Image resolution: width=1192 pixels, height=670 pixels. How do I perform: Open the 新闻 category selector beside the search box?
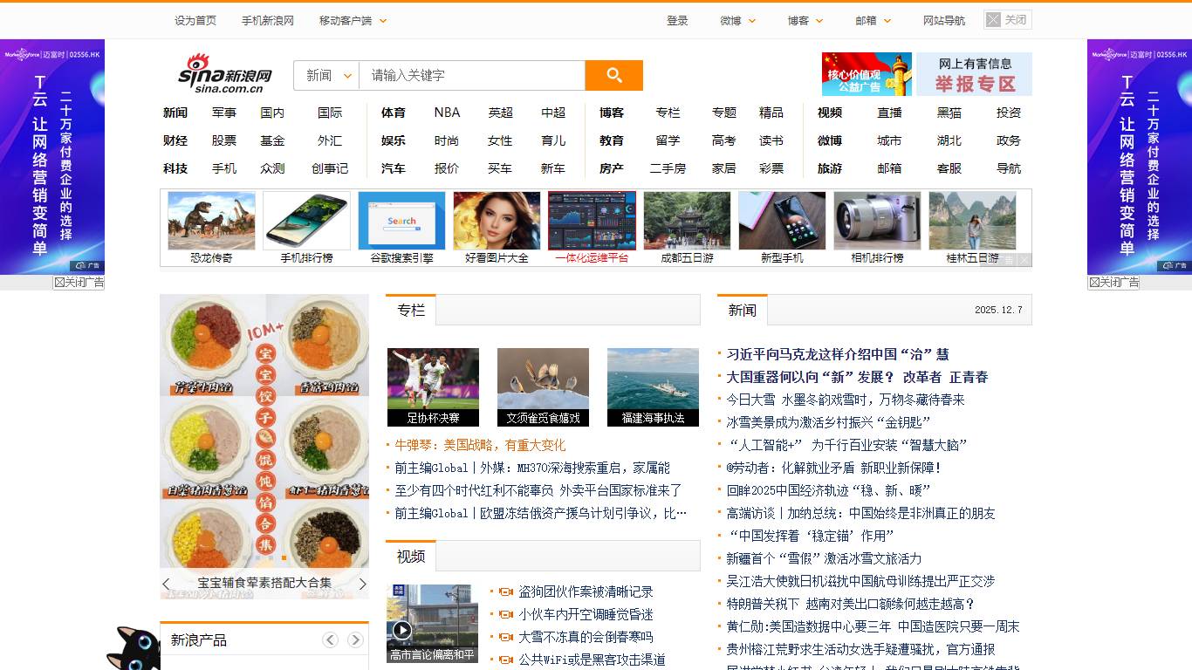point(325,76)
